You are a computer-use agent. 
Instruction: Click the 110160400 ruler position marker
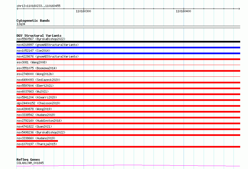[183, 11]
